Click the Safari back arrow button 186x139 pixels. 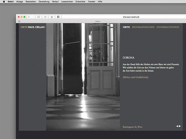29,17
